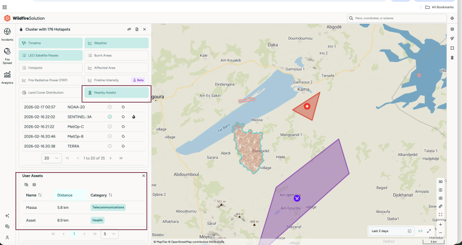The width and height of the screenshot is (462, 245).
Task: Open the Analytics sidebar section
Action: point(7,76)
